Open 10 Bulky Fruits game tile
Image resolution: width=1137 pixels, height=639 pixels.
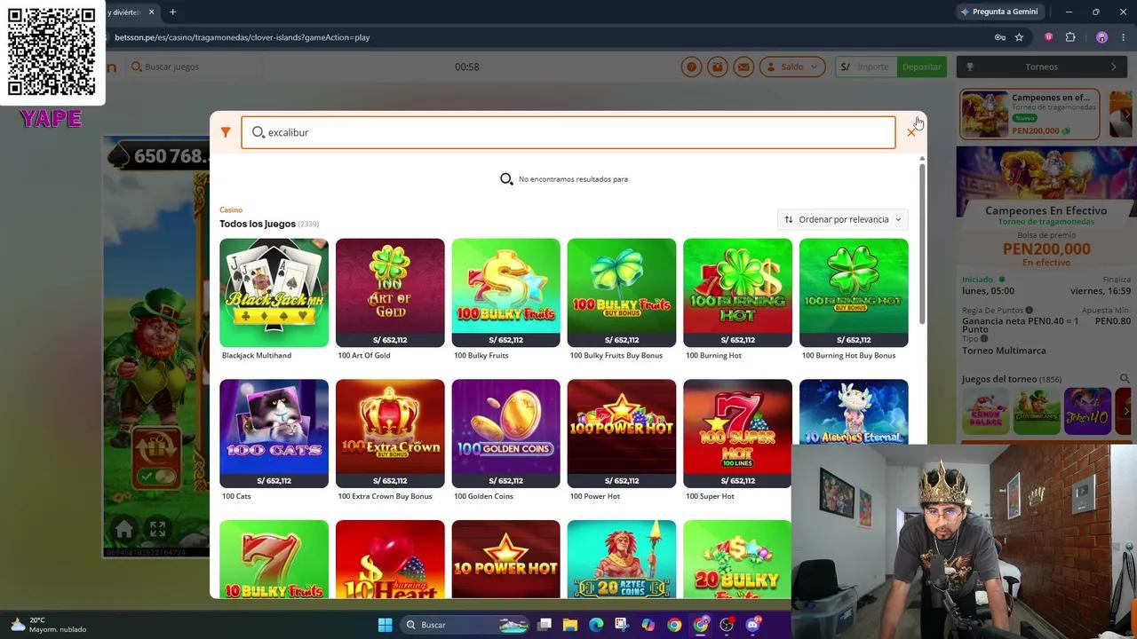click(274, 559)
